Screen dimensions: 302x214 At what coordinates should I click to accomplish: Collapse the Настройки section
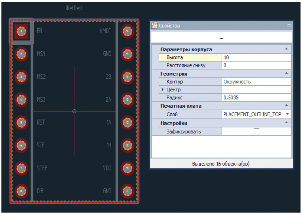click(286, 123)
